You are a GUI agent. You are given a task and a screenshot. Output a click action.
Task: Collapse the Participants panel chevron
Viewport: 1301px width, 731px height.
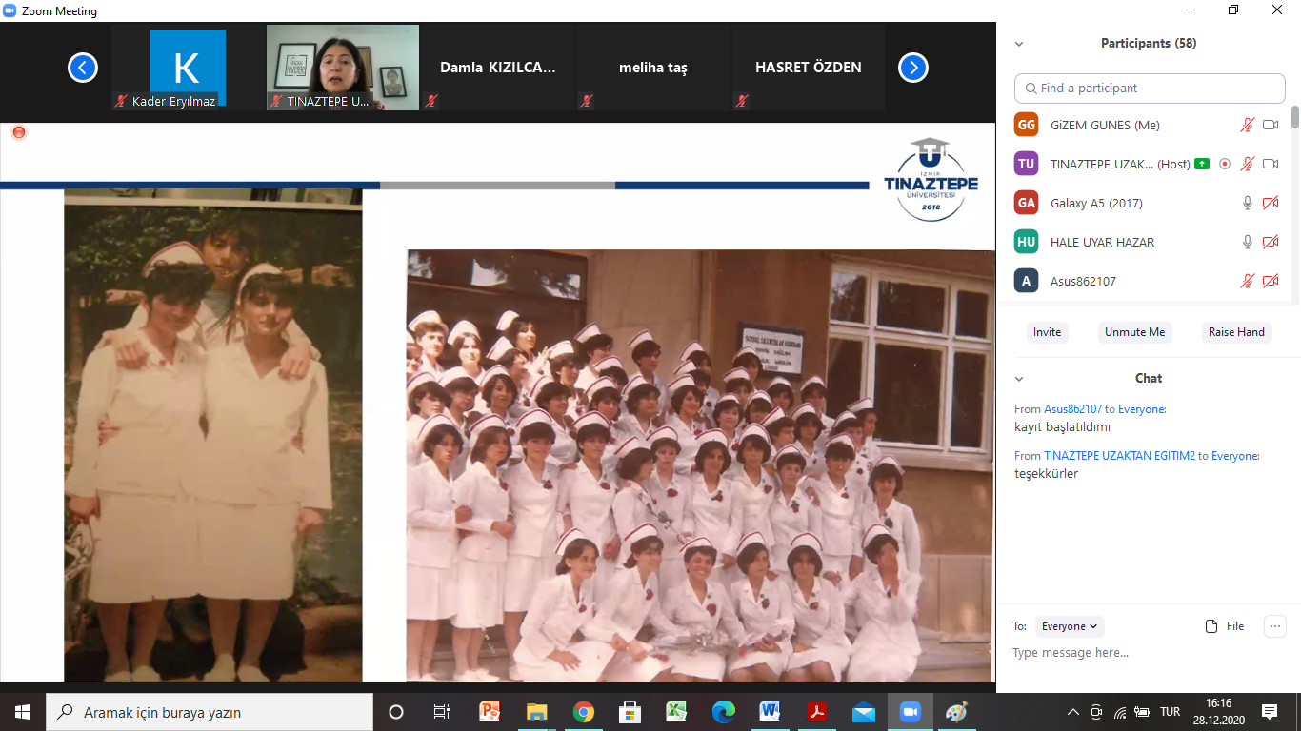coord(1019,44)
